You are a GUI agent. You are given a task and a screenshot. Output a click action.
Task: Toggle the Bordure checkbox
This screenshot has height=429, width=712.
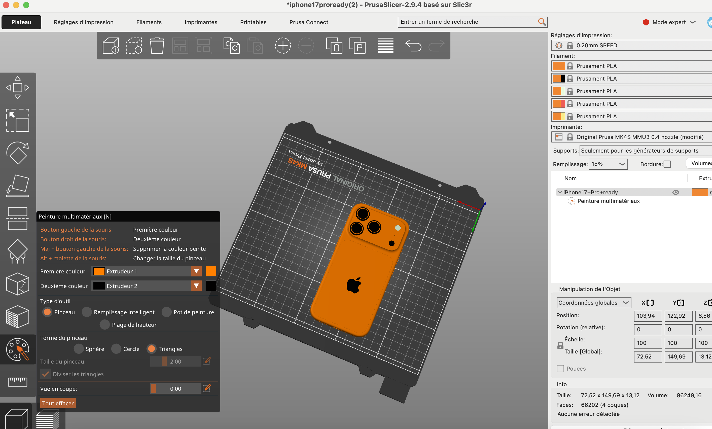click(x=667, y=164)
